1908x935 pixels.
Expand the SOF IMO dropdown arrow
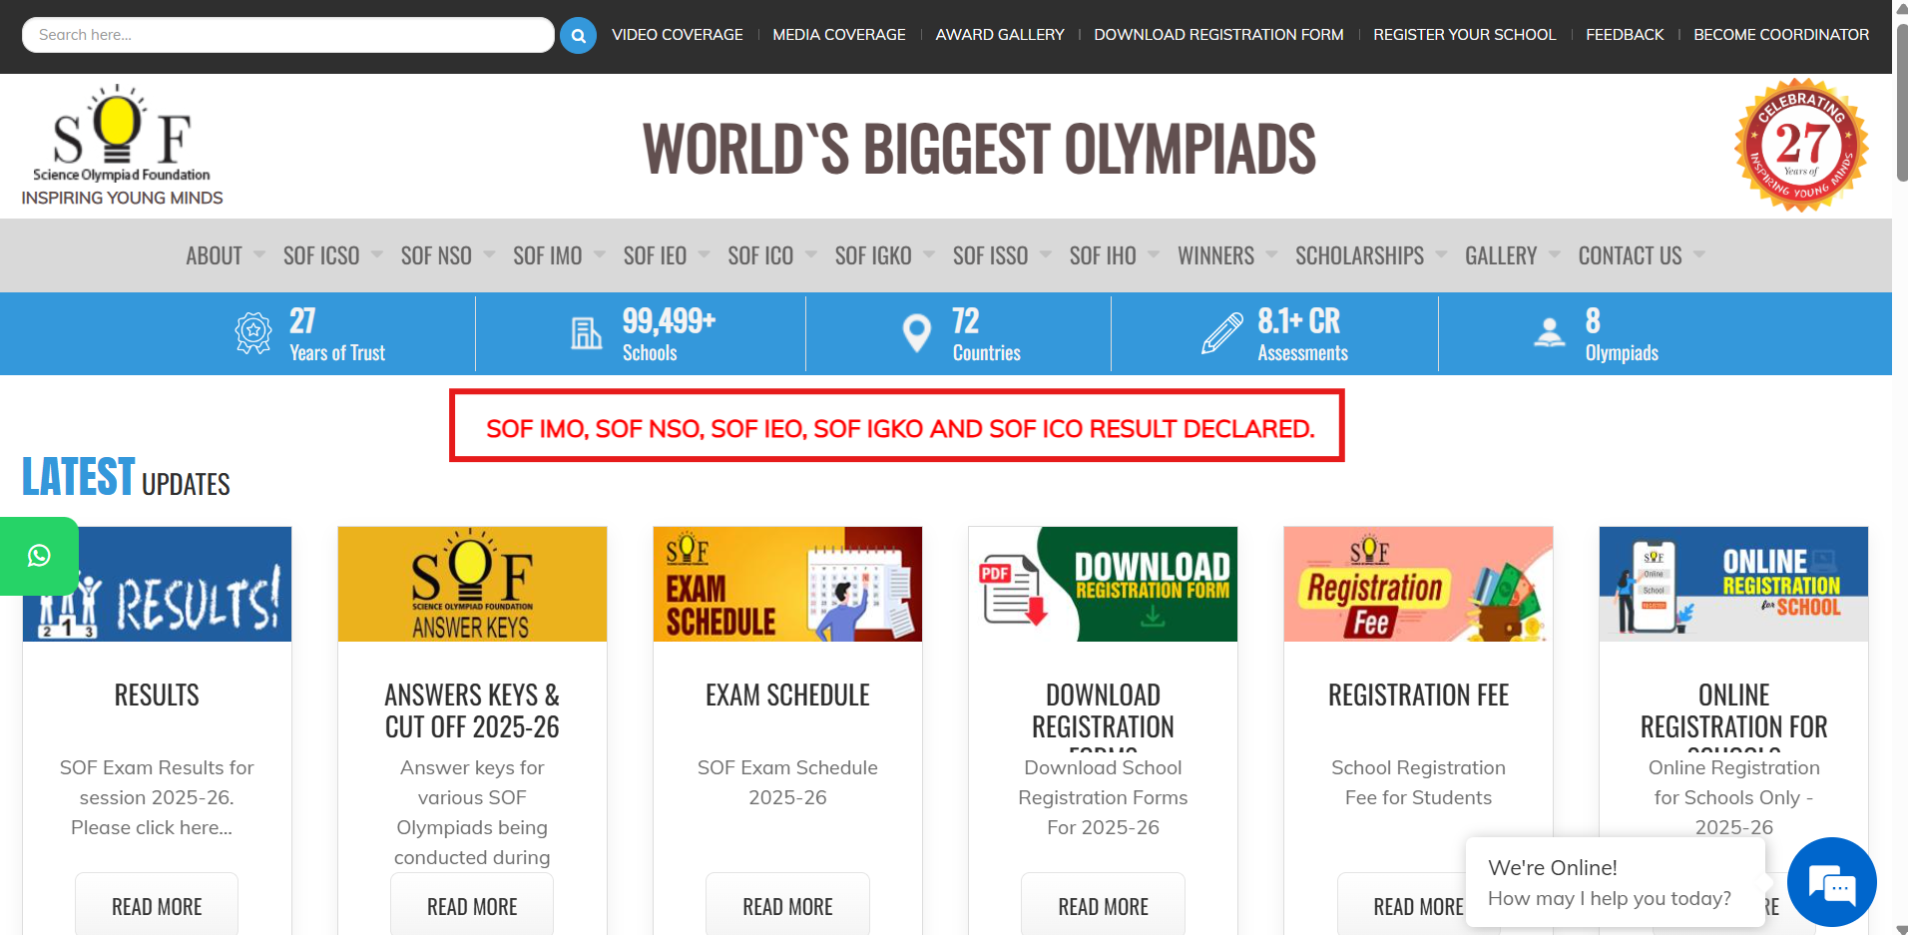point(600,254)
